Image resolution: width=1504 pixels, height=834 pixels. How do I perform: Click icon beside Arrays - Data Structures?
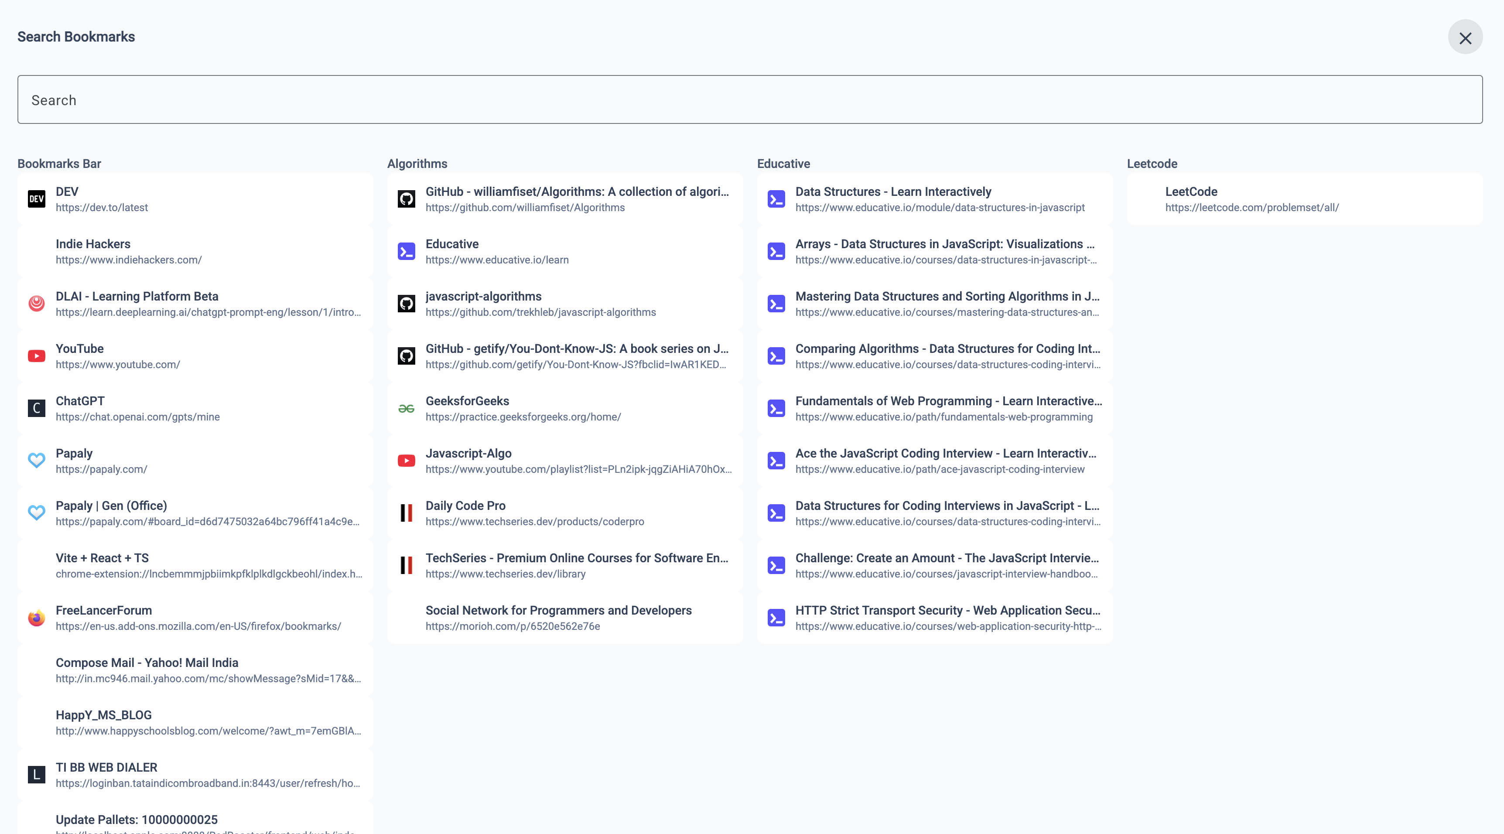click(776, 252)
